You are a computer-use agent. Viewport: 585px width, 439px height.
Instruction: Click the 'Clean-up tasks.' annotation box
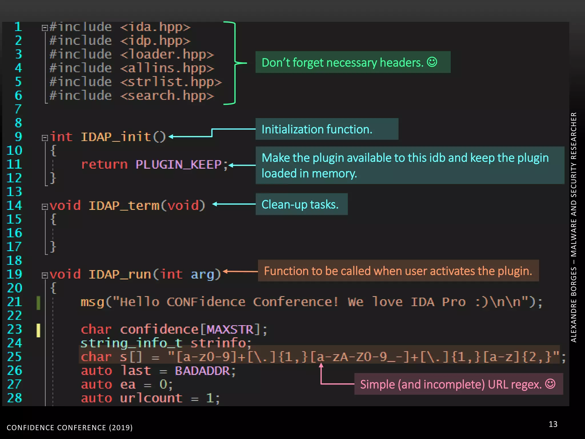[x=301, y=204]
